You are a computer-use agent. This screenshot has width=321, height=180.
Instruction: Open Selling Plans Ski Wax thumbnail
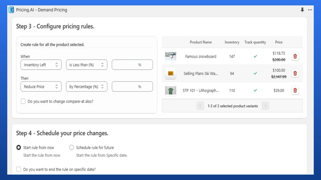pyautogui.click(x=171, y=73)
